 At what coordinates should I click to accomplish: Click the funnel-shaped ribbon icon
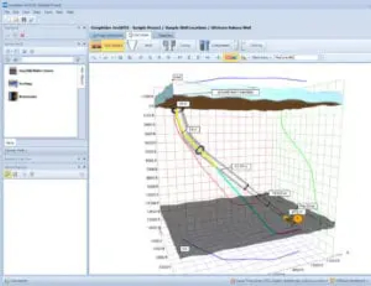click(134, 45)
